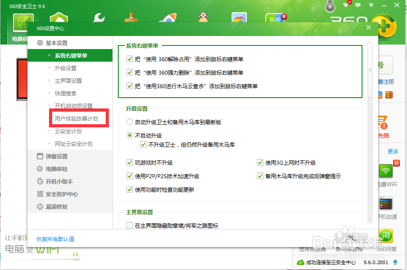Click the blue upgrade arrow in status bar
The image size is (407, 270).
point(395,262)
